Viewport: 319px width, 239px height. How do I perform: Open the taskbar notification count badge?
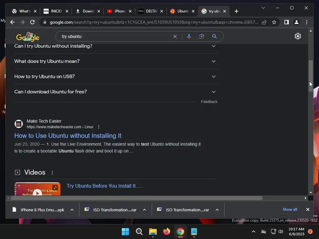[x=310, y=232]
